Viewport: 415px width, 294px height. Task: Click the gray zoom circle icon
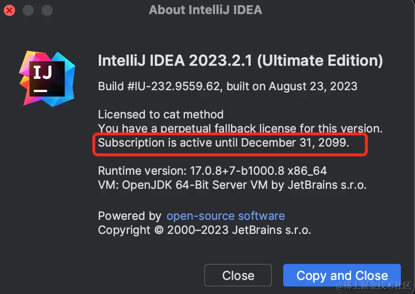click(46, 10)
